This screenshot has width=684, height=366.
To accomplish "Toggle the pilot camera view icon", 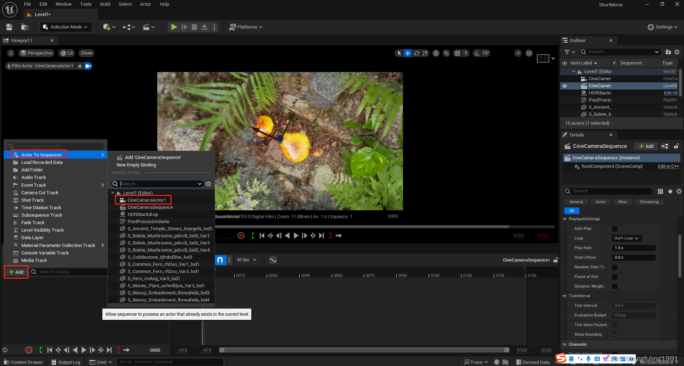I will (88, 66).
